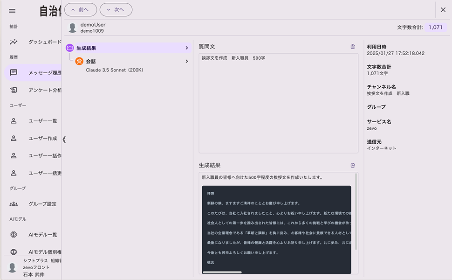Click the demo1009 user ID

coord(92,31)
